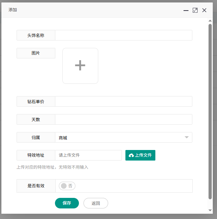Minimize the 添加 dialog window
217x219 pixels.
186,11
